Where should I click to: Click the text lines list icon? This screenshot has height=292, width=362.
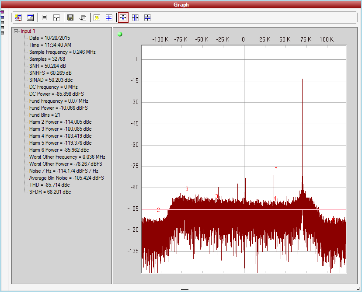(44, 17)
